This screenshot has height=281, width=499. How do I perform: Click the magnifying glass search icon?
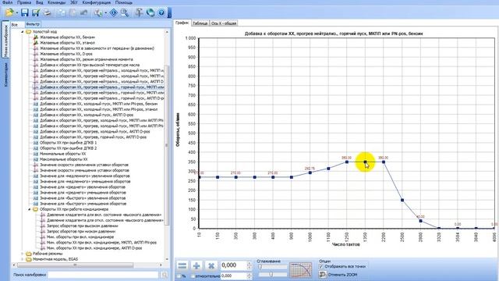pyautogui.click(x=125, y=12)
